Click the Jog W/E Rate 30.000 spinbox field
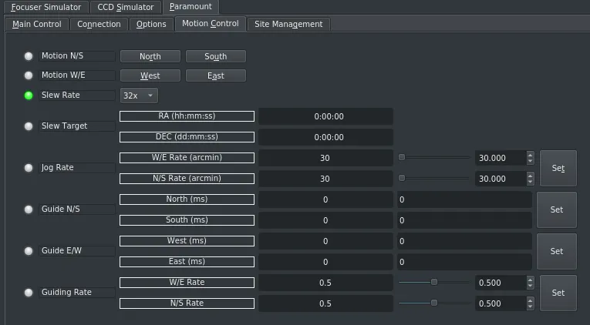590x325 pixels. pyautogui.click(x=501, y=158)
